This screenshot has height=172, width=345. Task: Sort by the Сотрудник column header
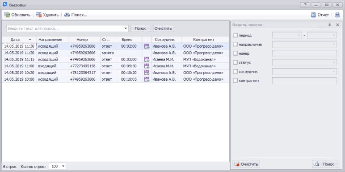(x=164, y=40)
